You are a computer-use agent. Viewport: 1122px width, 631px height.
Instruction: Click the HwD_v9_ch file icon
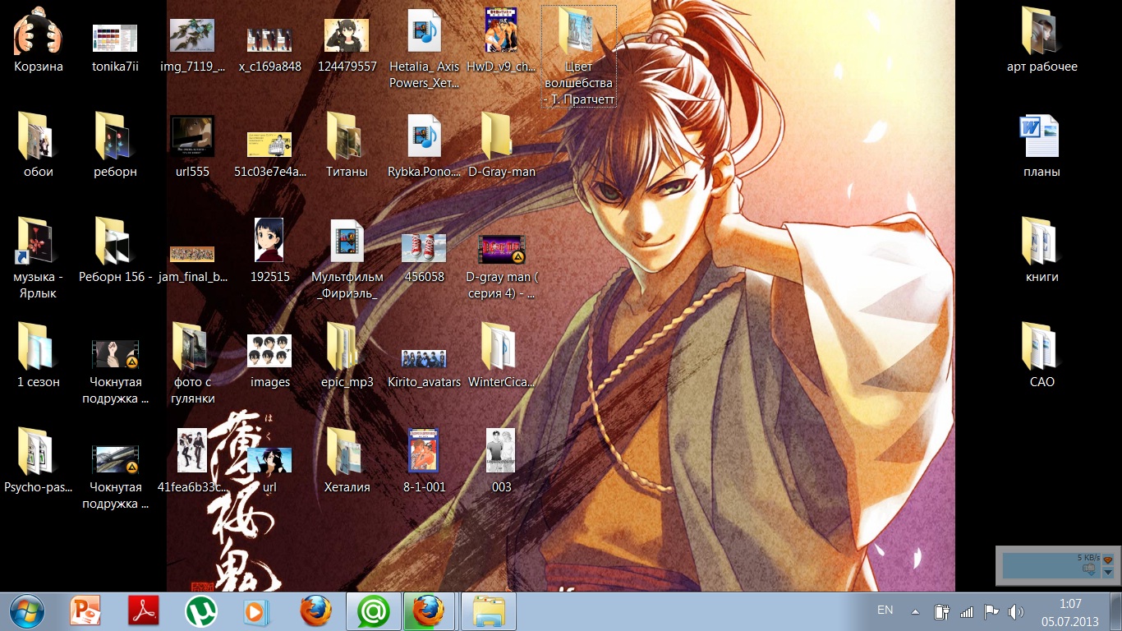(x=501, y=41)
